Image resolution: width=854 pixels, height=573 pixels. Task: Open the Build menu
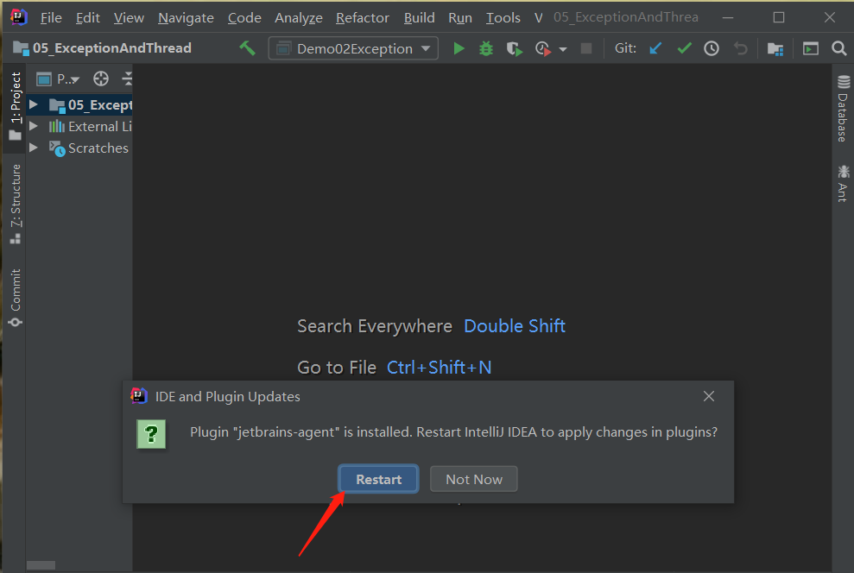(420, 18)
